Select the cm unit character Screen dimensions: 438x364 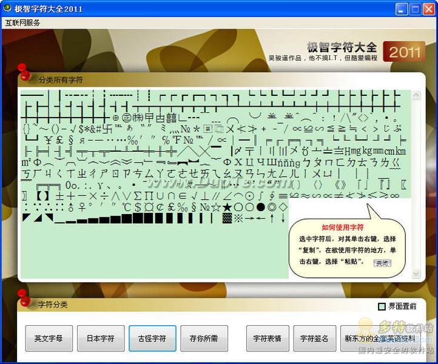[390, 152]
